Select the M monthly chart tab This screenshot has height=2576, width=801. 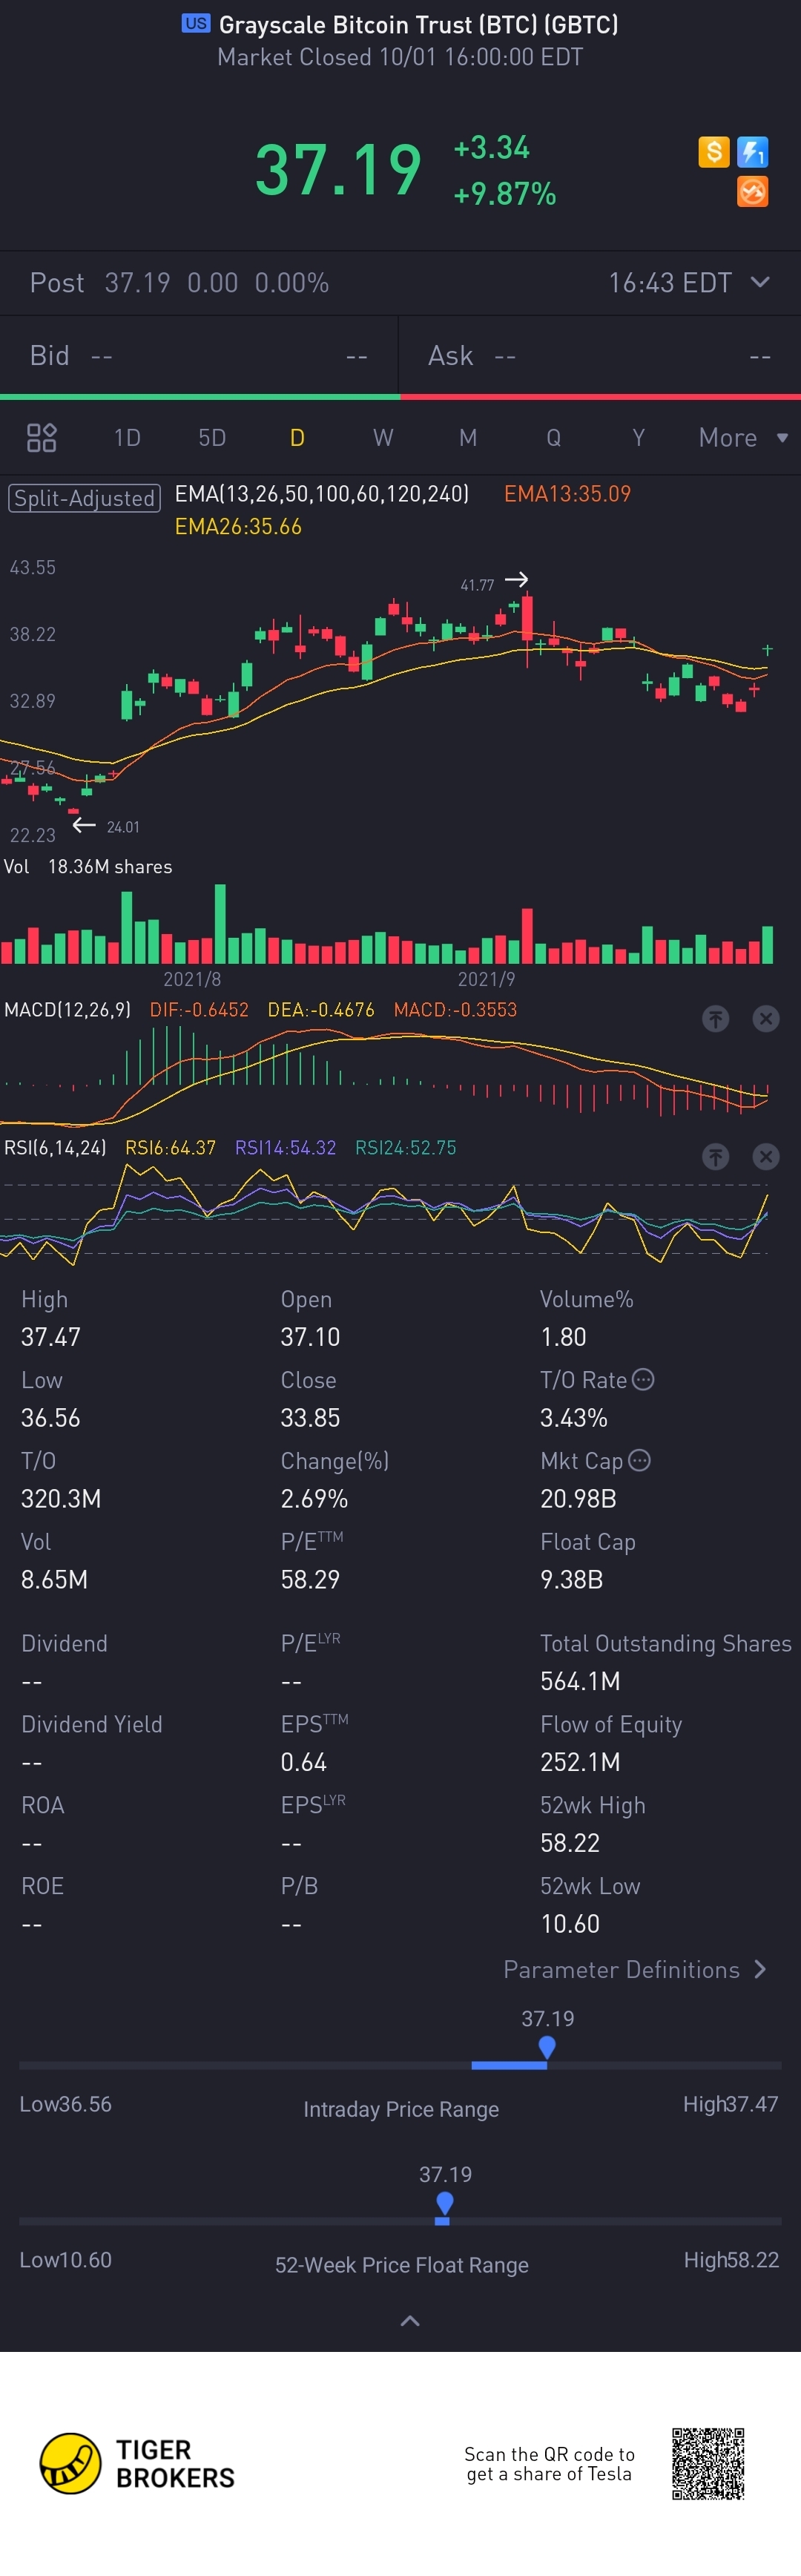[468, 437]
